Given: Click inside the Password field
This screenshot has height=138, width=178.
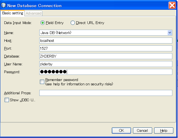Looking at the screenshot, I should tap(106, 72).
